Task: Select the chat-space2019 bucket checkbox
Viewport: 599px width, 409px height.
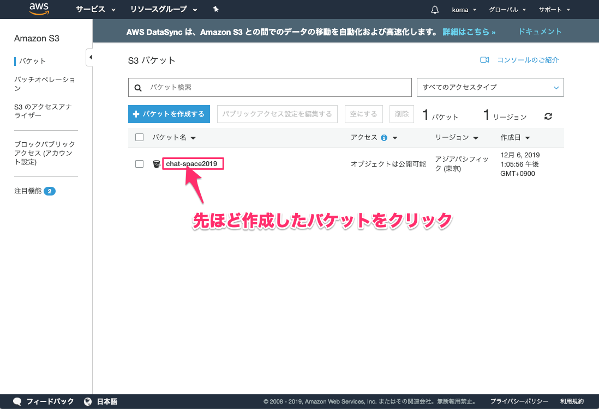Action: [x=139, y=164]
